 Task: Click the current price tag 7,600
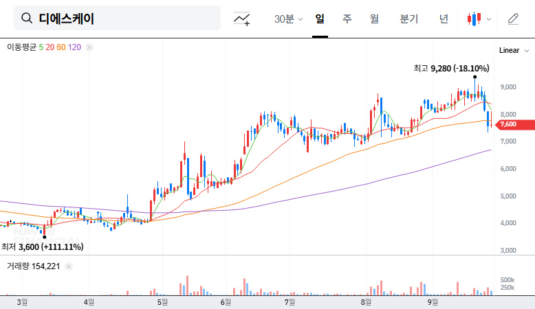[514, 124]
